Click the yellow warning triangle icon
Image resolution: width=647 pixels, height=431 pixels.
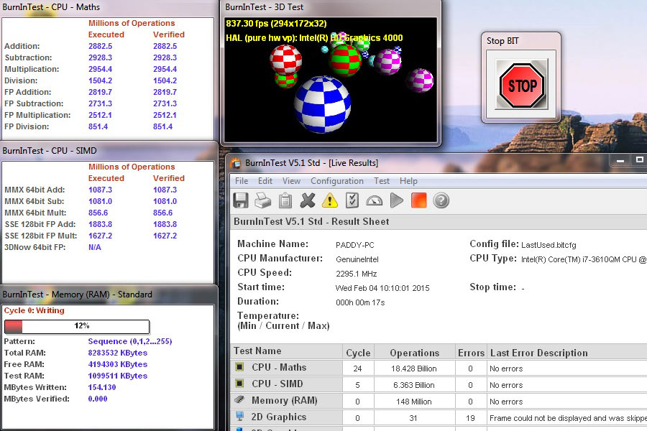(330, 200)
